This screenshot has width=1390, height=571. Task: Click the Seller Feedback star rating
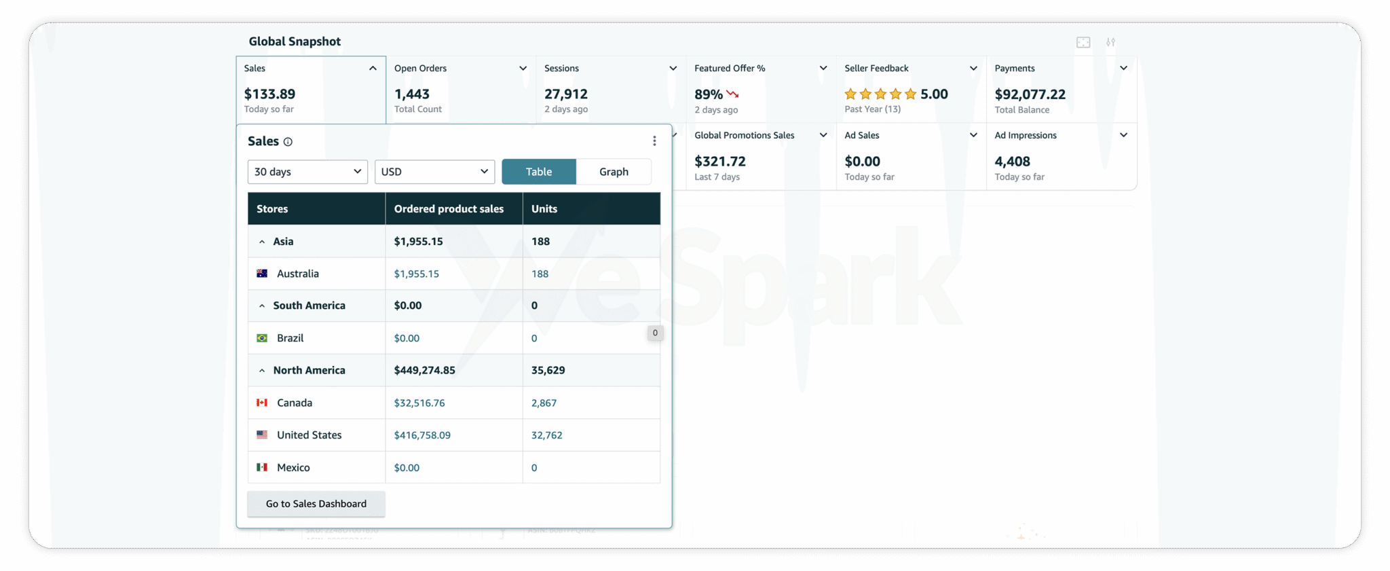click(880, 94)
